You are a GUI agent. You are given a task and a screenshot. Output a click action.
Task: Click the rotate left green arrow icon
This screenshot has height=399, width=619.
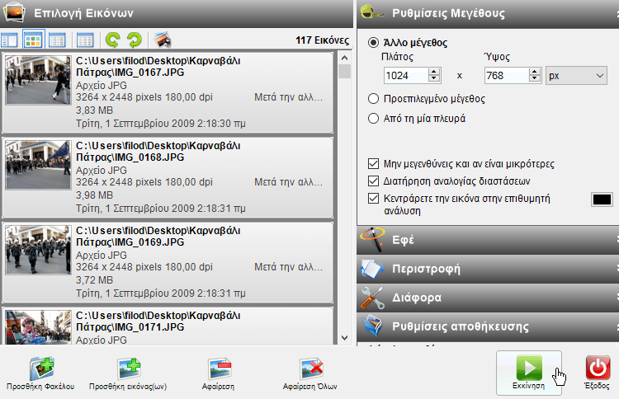111,40
